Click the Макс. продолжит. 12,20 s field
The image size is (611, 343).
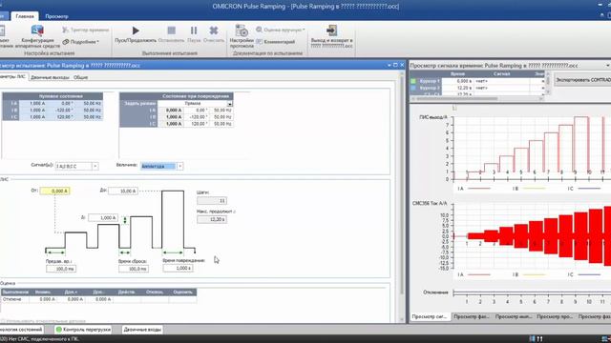tap(212, 219)
